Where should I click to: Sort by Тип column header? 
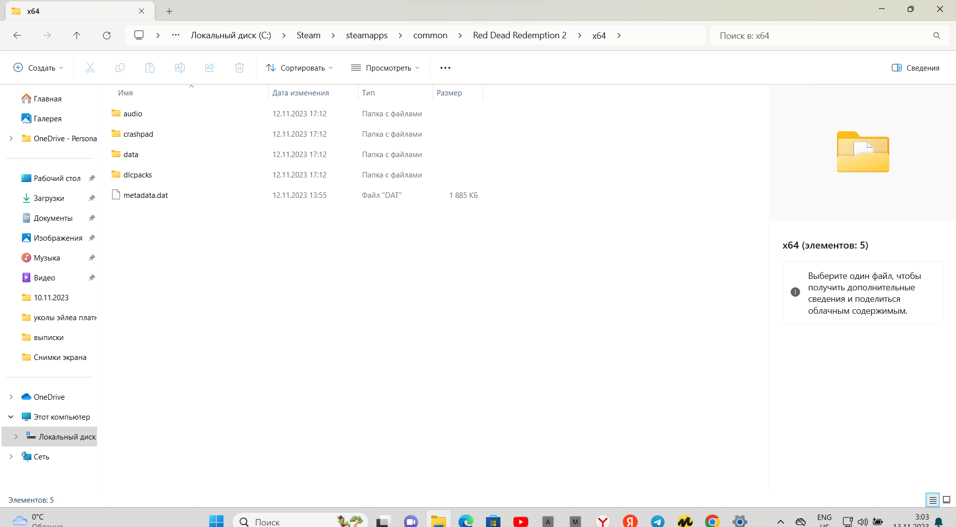(x=368, y=93)
